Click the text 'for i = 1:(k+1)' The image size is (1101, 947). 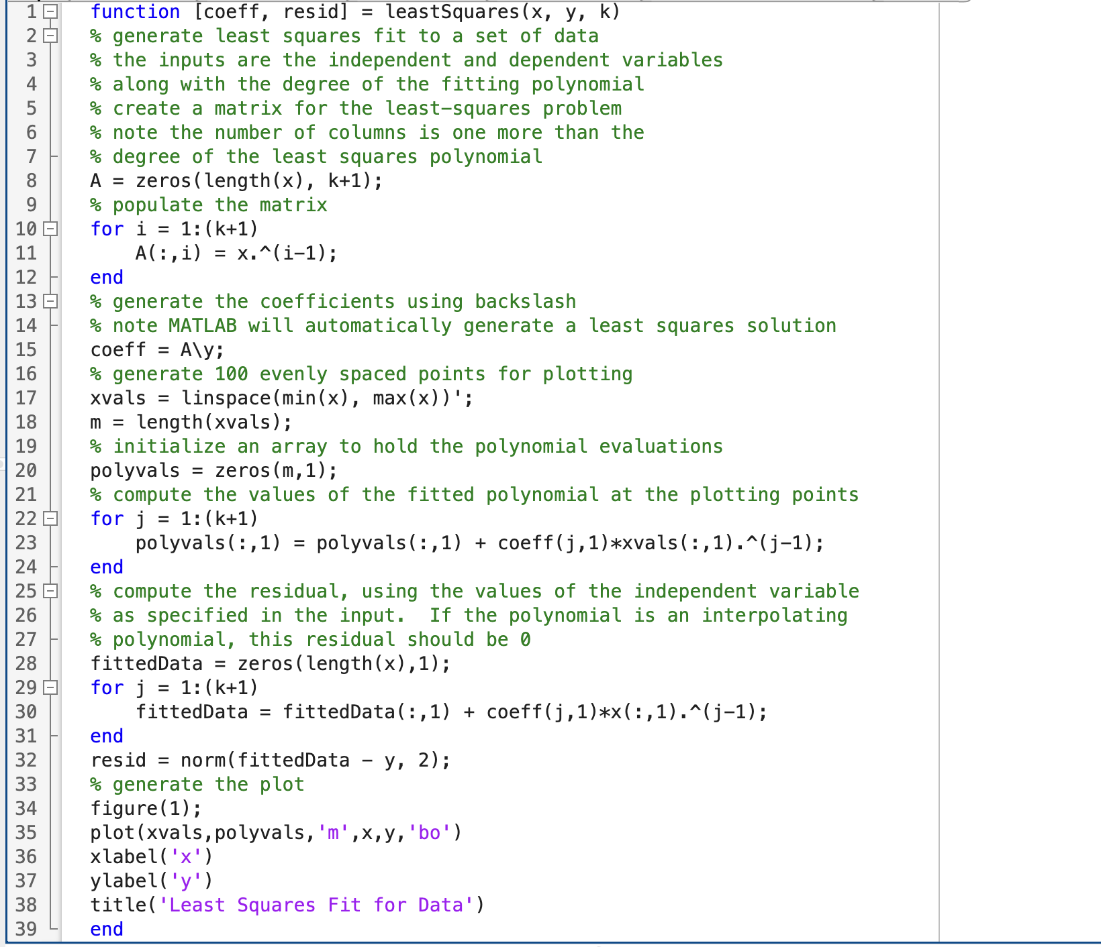click(175, 229)
